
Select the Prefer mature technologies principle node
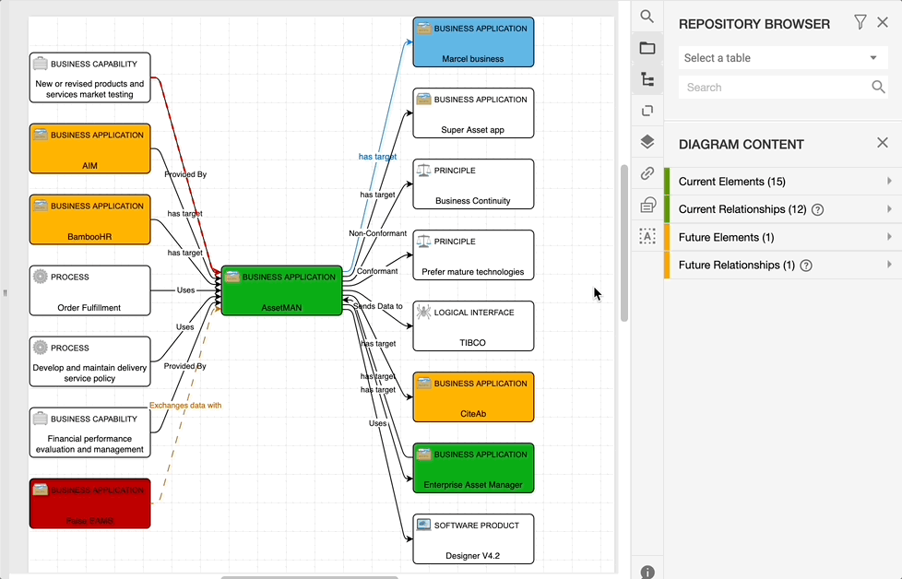click(473, 255)
